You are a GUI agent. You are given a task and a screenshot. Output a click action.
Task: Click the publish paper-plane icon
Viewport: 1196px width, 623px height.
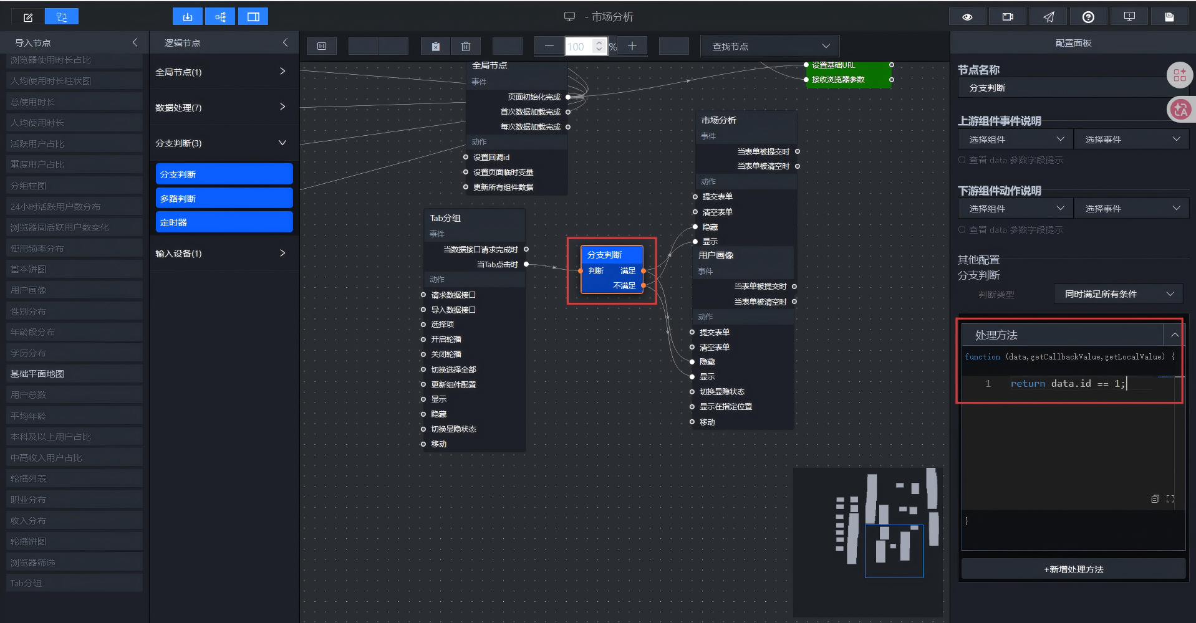click(x=1048, y=17)
